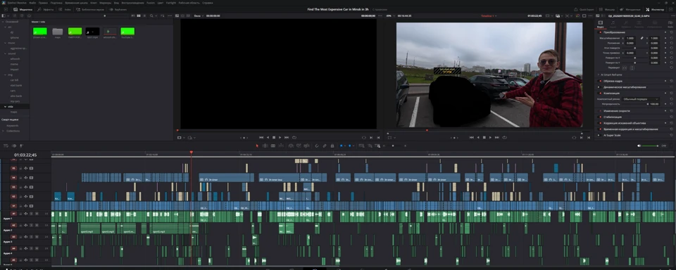Reset the Обрезка кадра section

click(x=672, y=81)
